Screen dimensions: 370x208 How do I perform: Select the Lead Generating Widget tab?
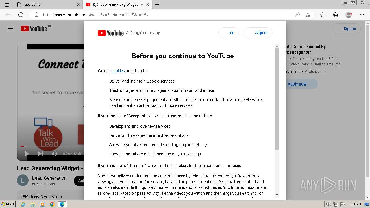(117, 5)
